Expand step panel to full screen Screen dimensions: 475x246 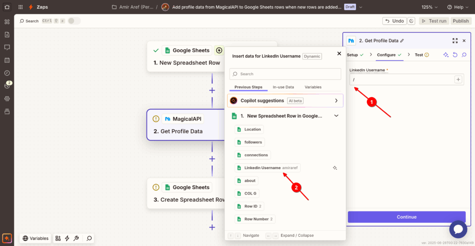(x=455, y=41)
